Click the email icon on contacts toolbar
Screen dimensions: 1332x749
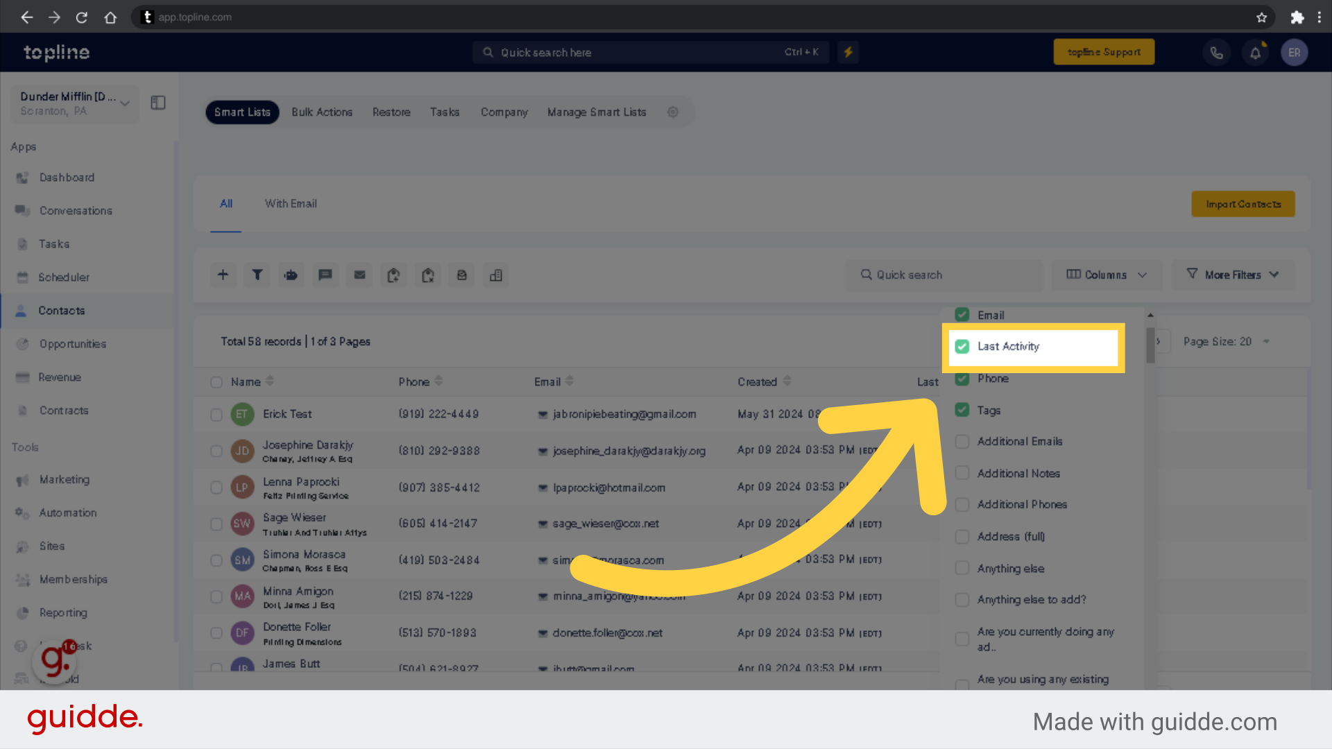coord(359,275)
